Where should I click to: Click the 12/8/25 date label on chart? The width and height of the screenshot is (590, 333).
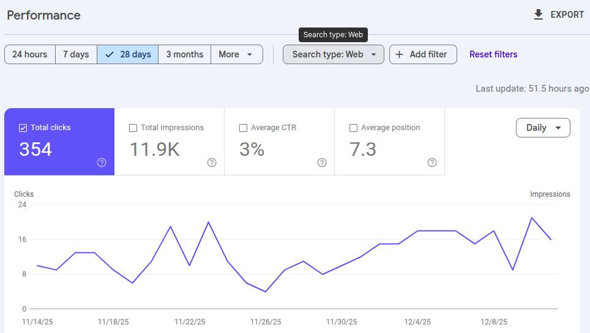(494, 322)
